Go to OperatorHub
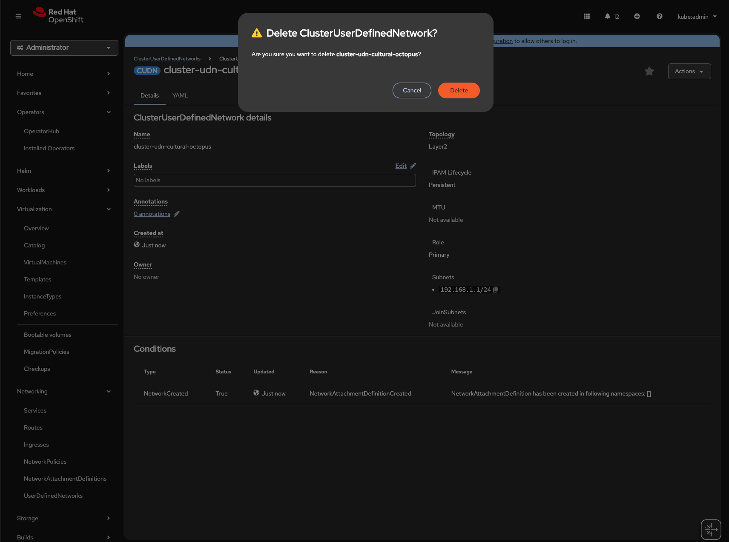 click(x=41, y=131)
